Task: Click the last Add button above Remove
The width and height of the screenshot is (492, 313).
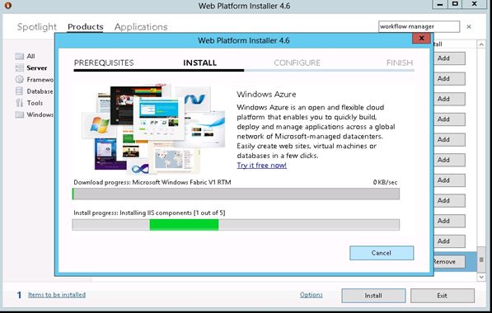Action: tap(449, 241)
